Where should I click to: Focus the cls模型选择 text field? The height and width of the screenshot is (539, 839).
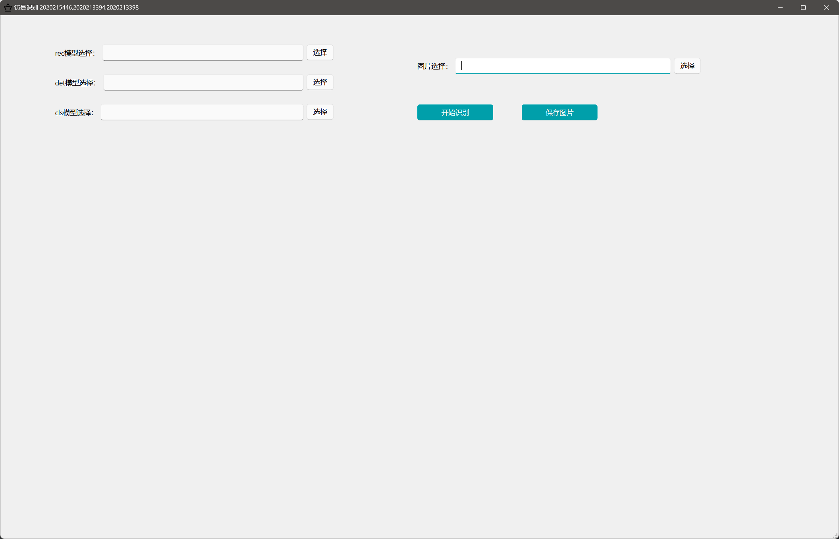[x=202, y=112]
